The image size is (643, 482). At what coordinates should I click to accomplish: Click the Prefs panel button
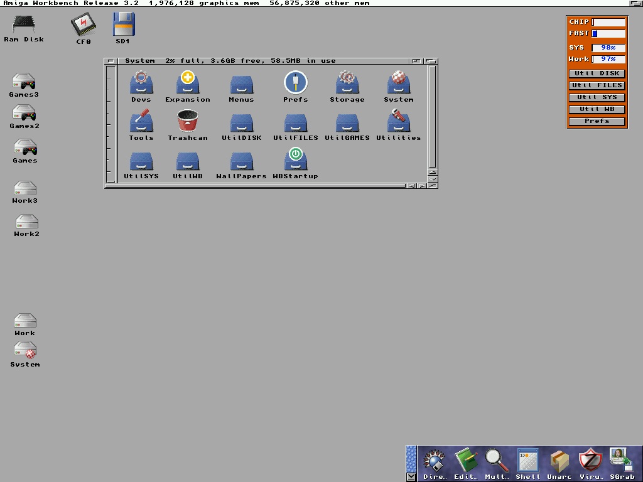(597, 121)
